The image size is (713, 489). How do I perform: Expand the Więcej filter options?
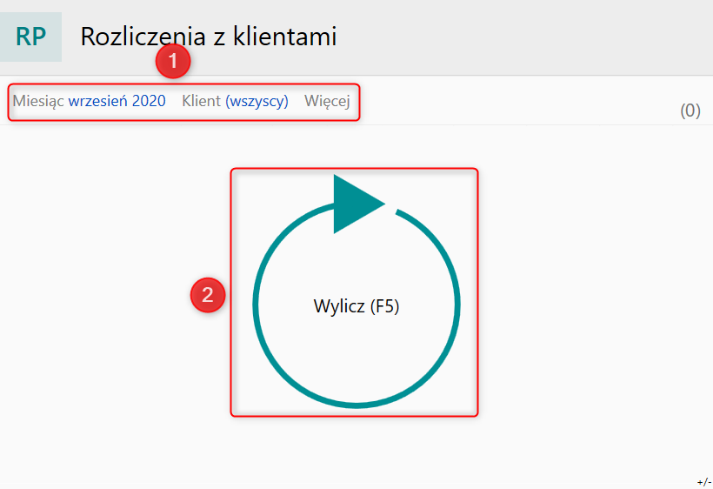point(327,101)
